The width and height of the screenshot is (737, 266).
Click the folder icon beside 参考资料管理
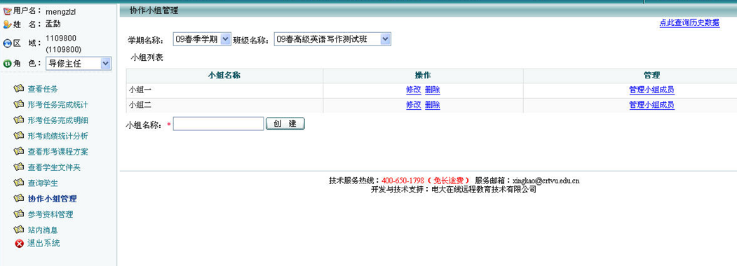click(19, 214)
